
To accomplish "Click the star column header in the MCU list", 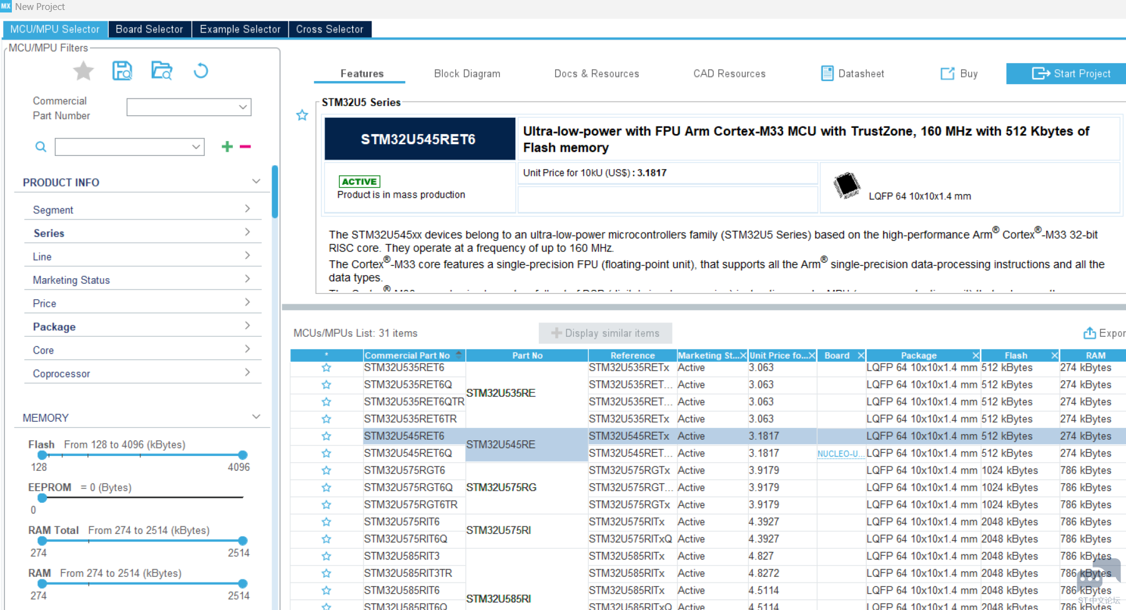I will coord(327,356).
